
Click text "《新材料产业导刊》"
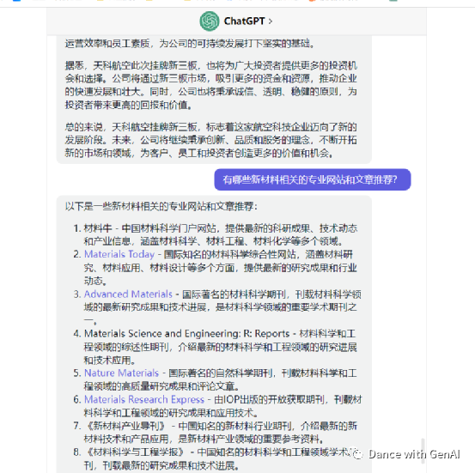point(125,426)
